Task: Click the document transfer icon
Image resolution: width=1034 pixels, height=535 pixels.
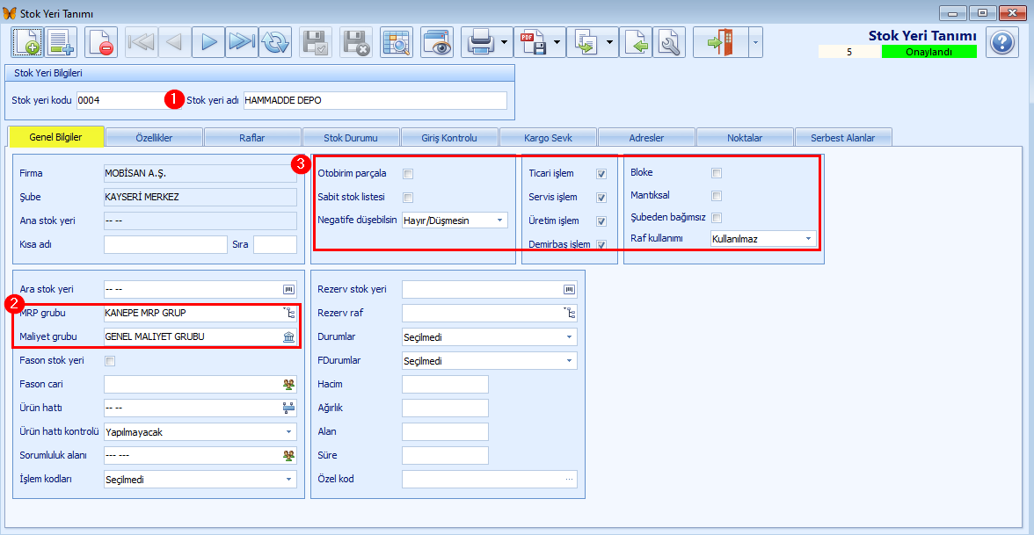Action: click(586, 43)
